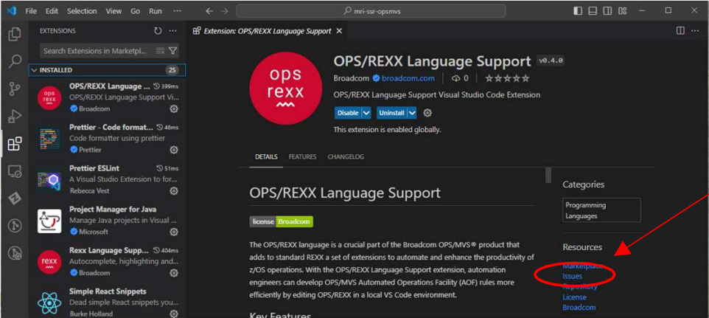The width and height of the screenshot is (709, 318).
Task: Click the Programming Languages category
Action: pos(601,210)
